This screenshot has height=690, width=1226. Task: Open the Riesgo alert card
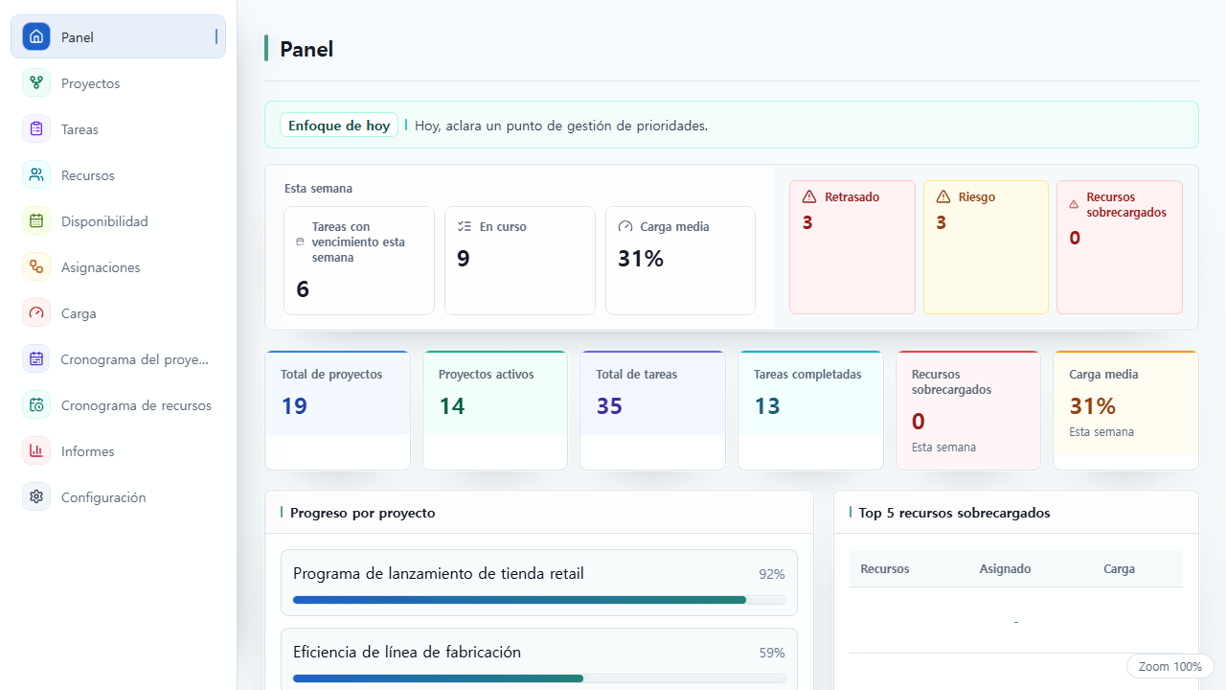(x=986, y=247)
